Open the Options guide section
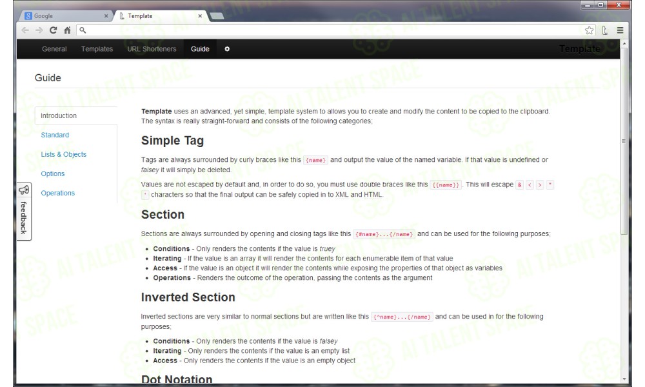The height and width of the screenshot is (387, 645). coord(53,174)
